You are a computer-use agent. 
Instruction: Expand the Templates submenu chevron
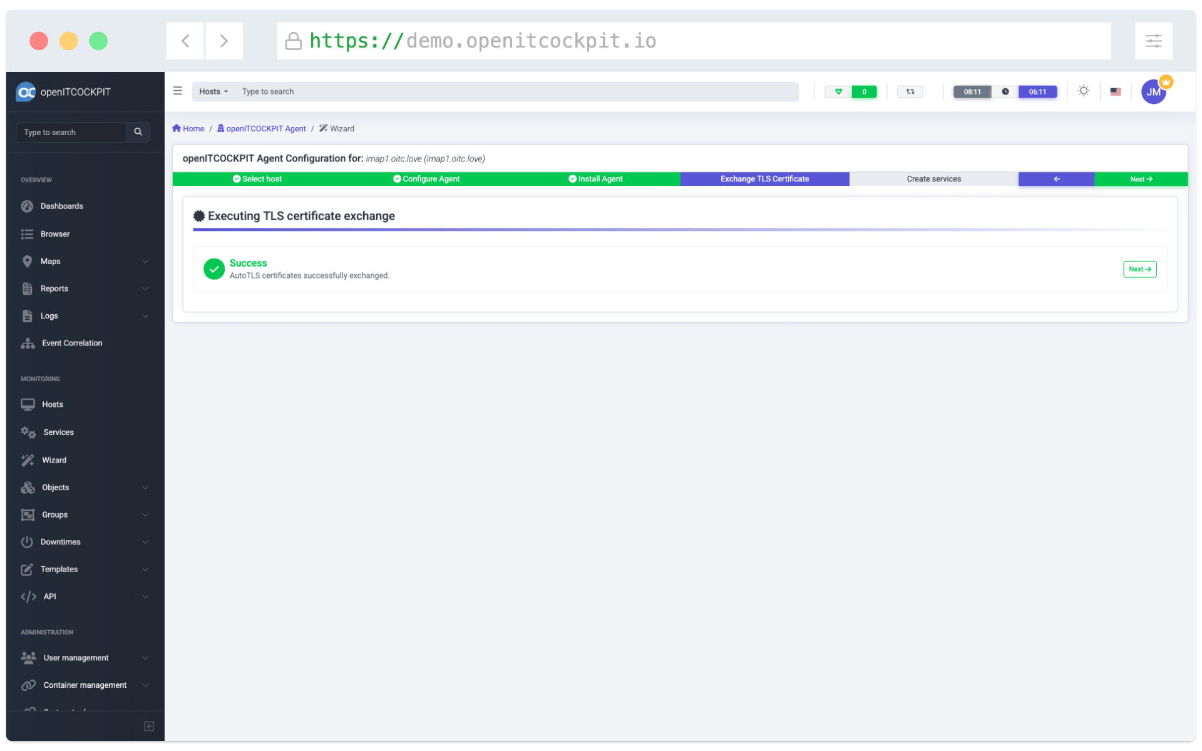click(x=145, y=570)
